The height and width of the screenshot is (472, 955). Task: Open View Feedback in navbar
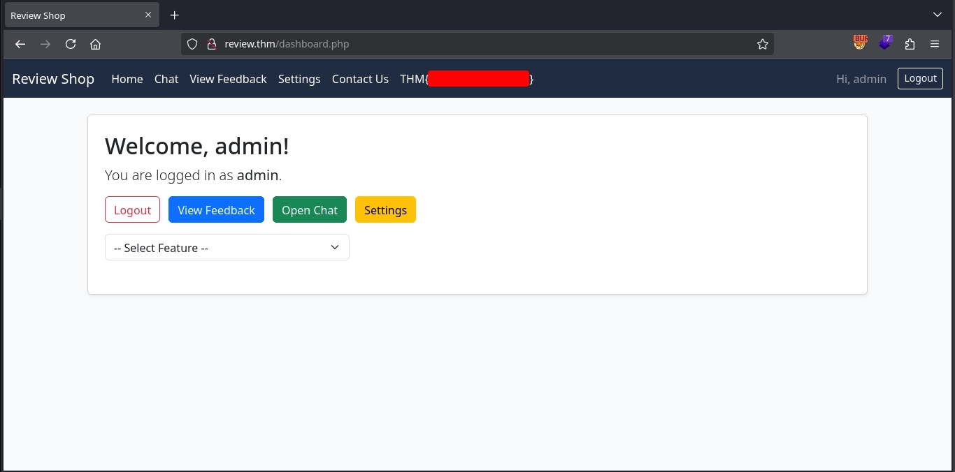tap(228, 79)
